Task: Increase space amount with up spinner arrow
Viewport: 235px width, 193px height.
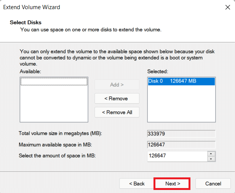Action: [x=211, y=153]
